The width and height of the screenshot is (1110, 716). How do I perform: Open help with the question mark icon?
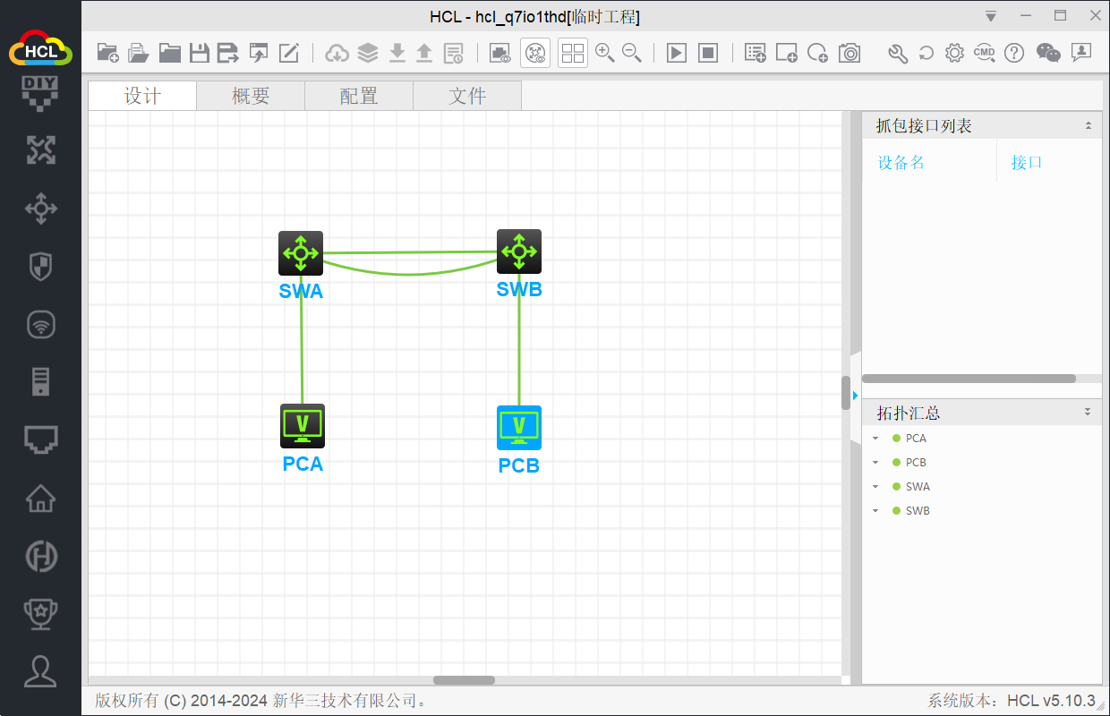(x=1014, y=53)
